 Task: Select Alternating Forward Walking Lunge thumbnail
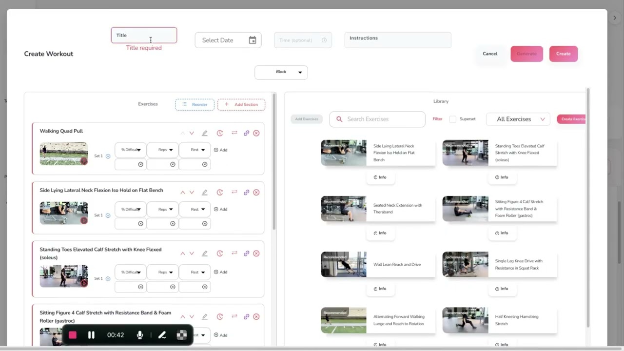click(344, 320)
